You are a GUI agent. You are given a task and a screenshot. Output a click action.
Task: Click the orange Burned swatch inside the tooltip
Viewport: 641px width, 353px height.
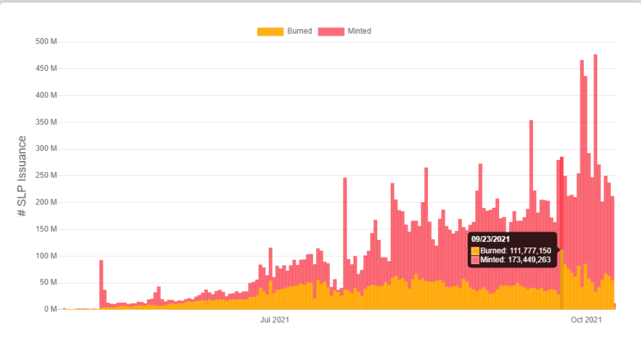475,251
